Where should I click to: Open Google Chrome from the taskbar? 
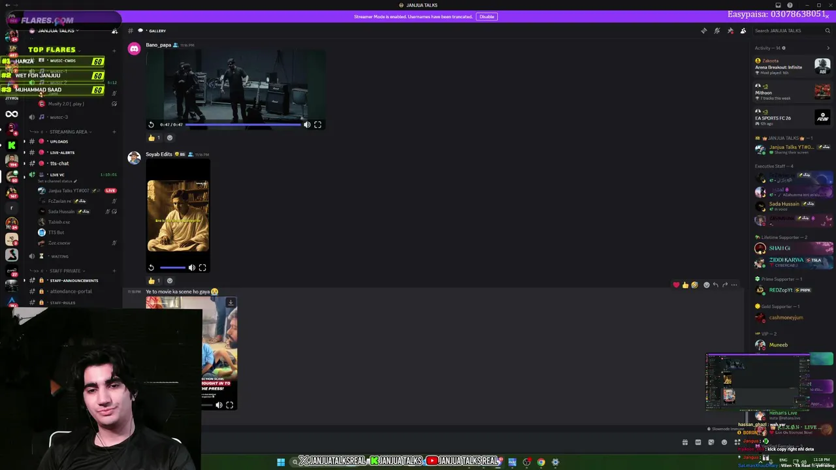pyautogui.click(x=541, y=462)
